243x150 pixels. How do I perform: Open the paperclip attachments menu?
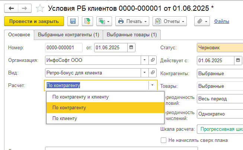pos(202,21)
